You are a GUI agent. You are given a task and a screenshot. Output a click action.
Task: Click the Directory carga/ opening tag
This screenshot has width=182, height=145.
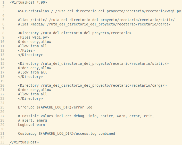tap(92, 86)
